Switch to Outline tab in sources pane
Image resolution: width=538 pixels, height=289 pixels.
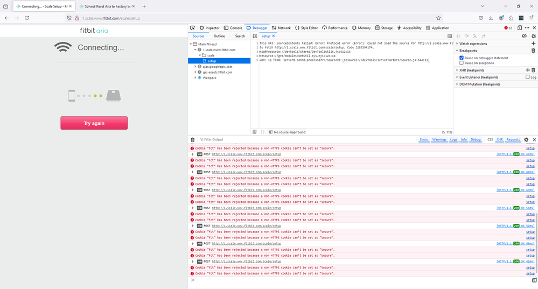tap(219, 36)
